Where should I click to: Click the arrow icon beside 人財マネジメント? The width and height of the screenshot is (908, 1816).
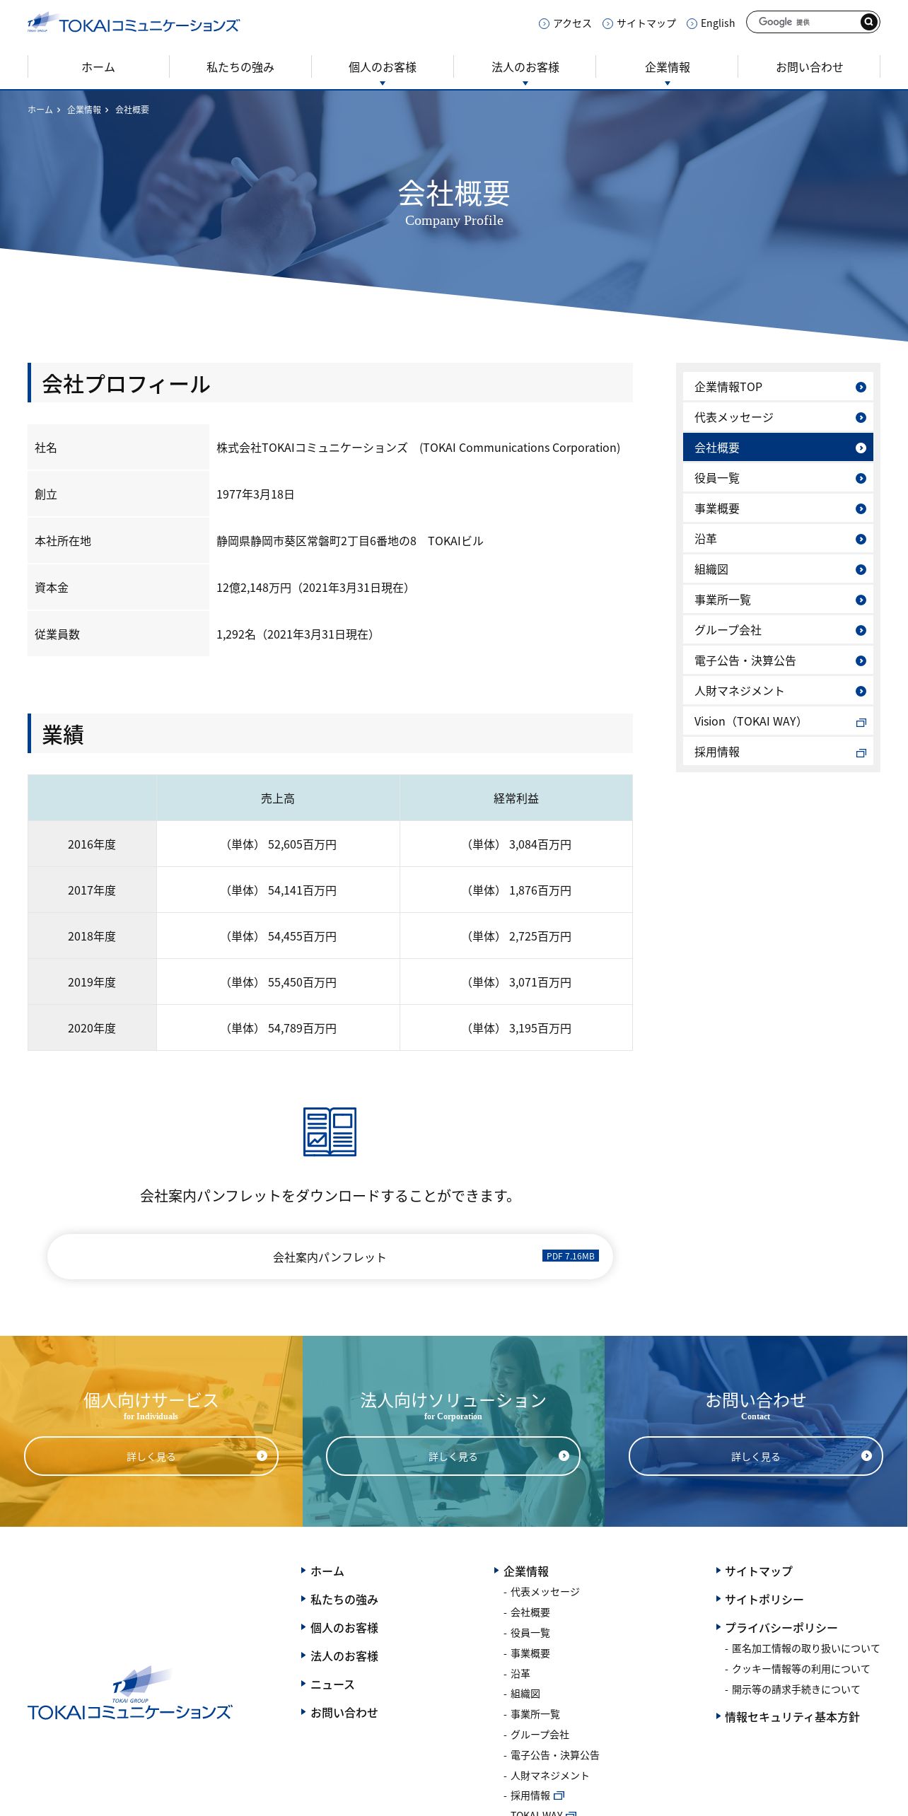click(x=861, y=691)
